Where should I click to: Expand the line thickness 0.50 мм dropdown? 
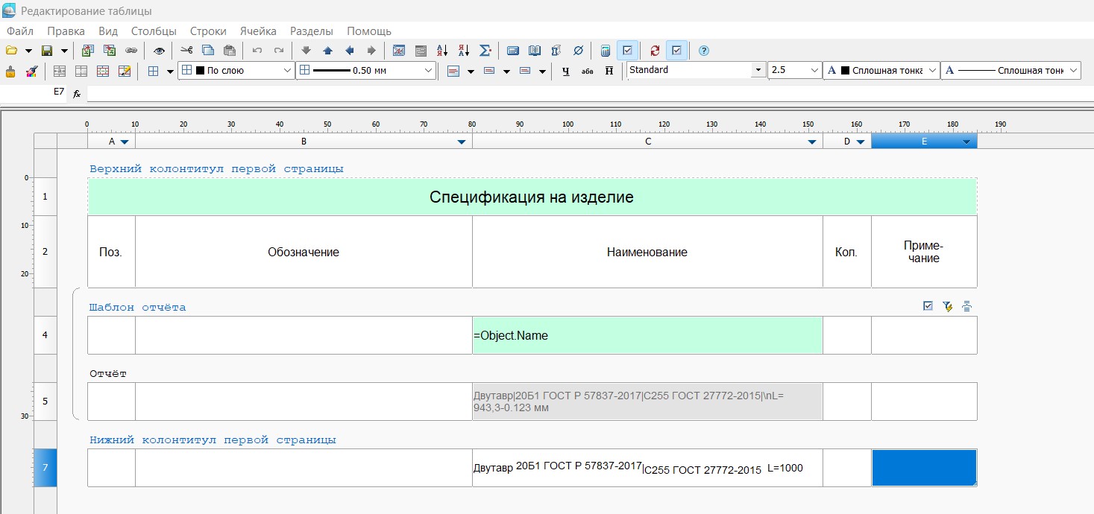(429, 71)
